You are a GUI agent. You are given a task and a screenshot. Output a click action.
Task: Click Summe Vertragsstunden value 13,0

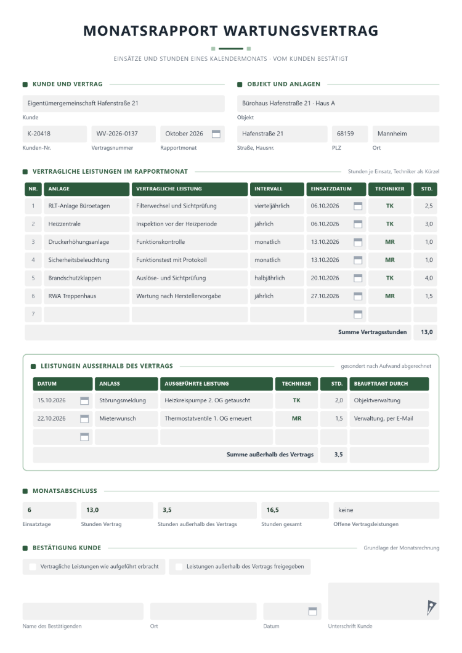coord(425,332)
